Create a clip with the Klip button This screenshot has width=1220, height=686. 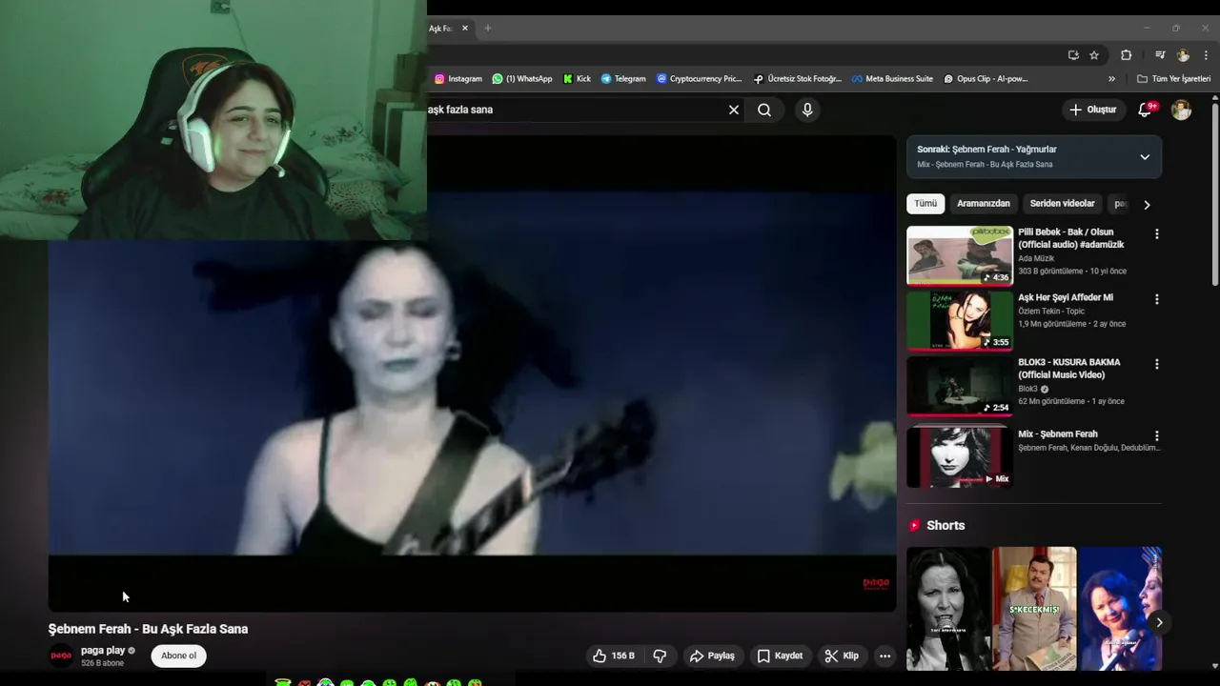[x=842, y=656]
